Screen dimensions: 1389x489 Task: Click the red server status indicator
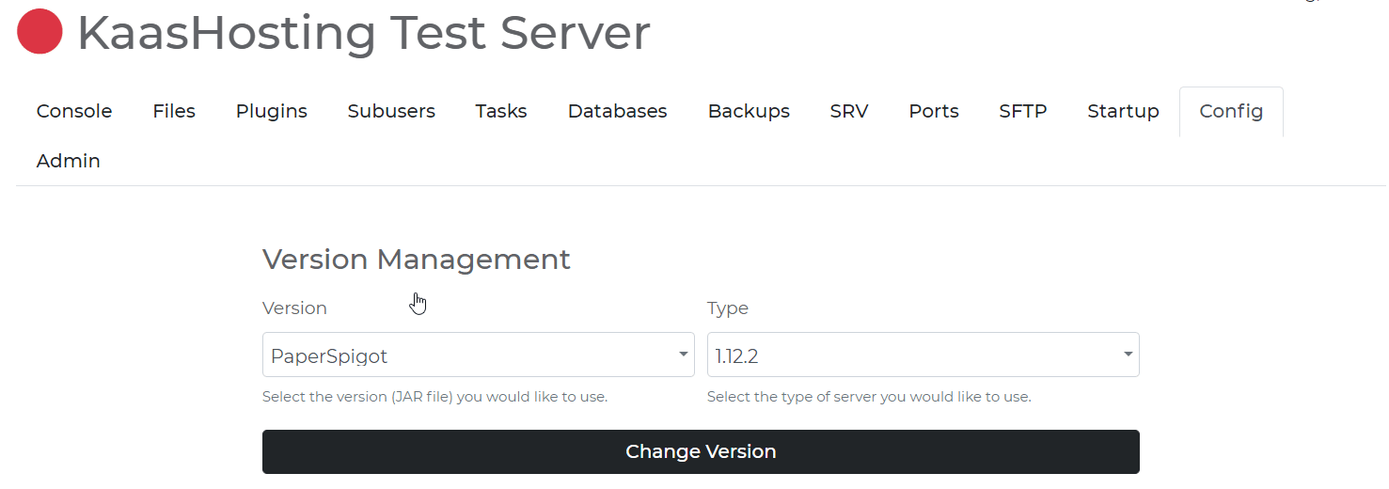tap(39, 32)
